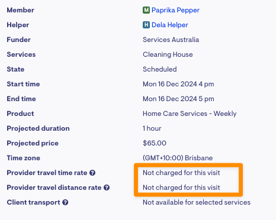
Task: Click the start time Mon 16 Dec 4 pm
Action: click(178, 84)
